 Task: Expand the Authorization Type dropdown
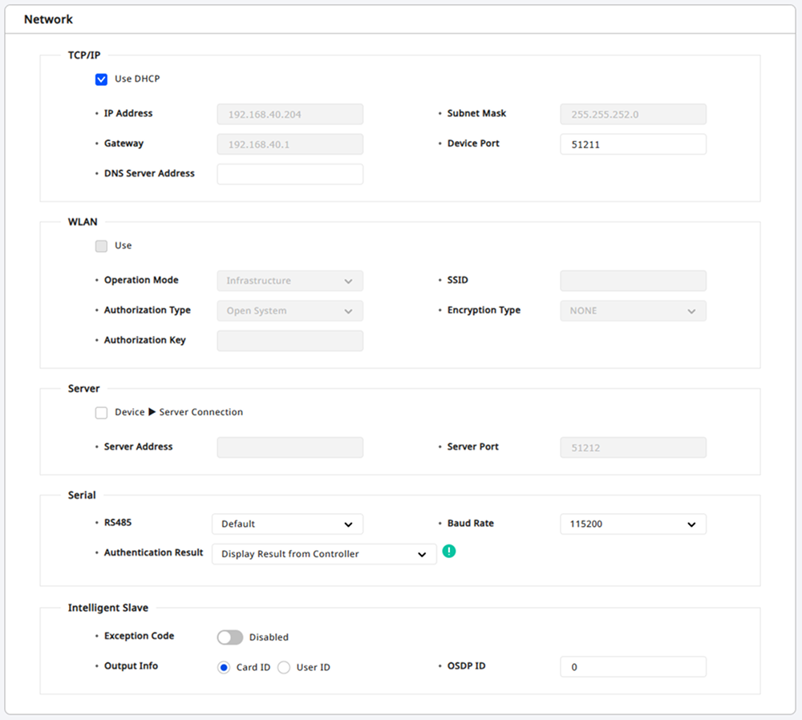(x=290, y=311)
